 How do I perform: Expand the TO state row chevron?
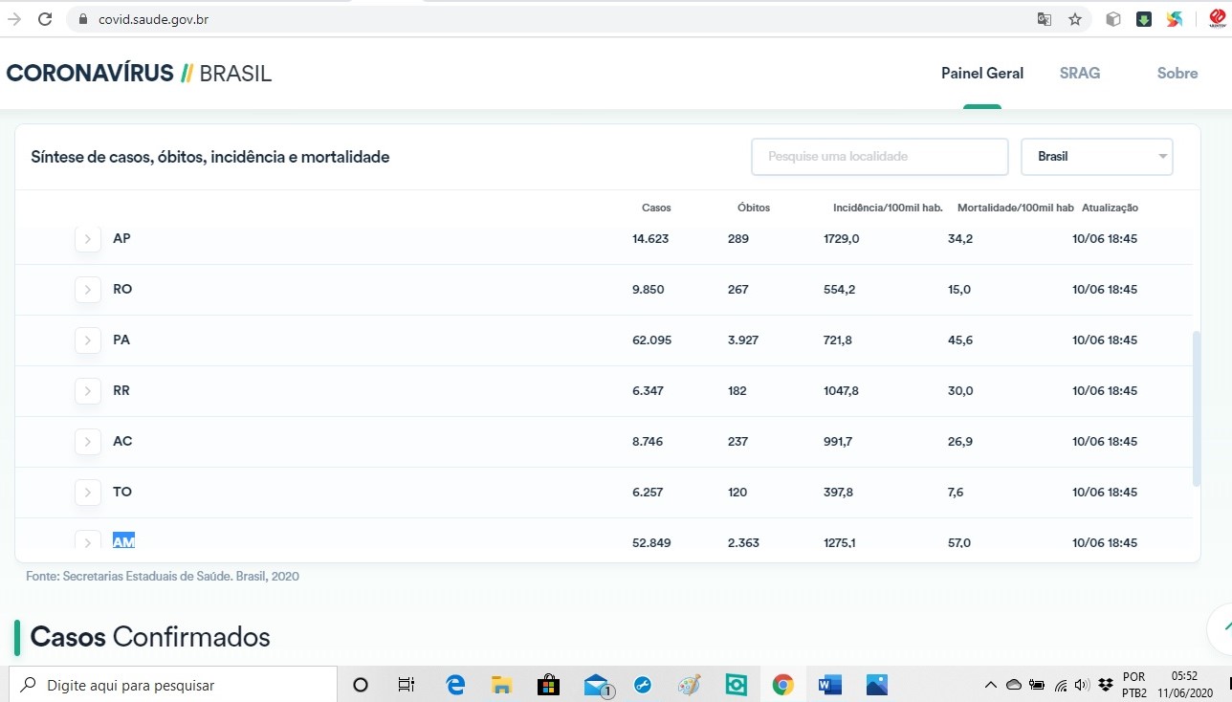[88, 493]
